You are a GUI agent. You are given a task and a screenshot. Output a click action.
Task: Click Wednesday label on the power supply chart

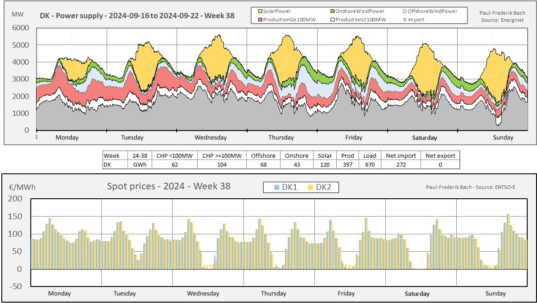point(211,138)
